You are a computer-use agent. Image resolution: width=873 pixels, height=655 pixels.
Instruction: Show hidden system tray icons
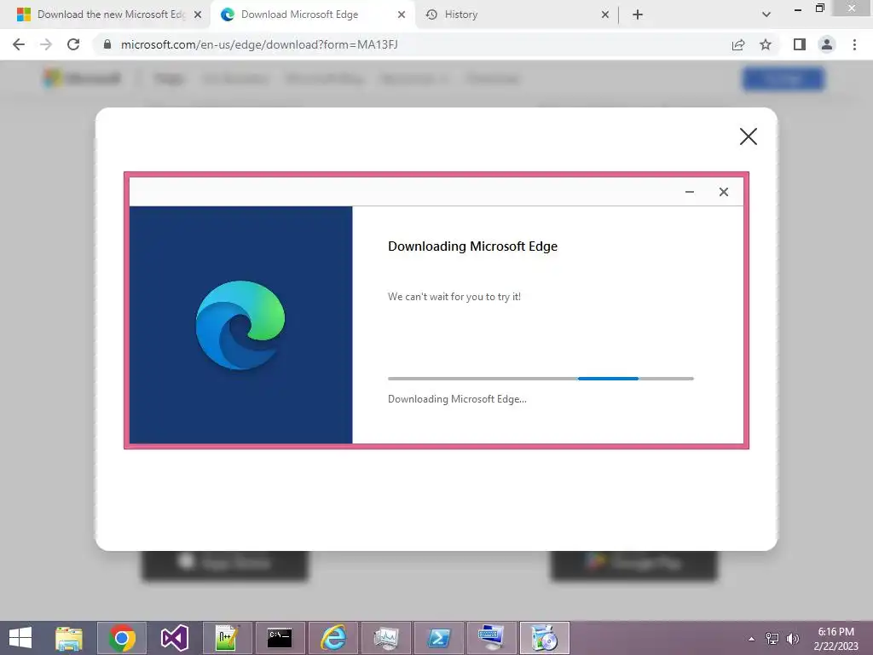pyautogui.click(x=752, y=639)
